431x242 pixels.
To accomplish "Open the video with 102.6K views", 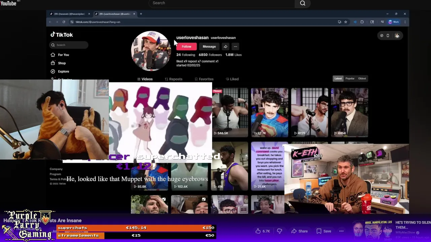I will tap(189, 177).
